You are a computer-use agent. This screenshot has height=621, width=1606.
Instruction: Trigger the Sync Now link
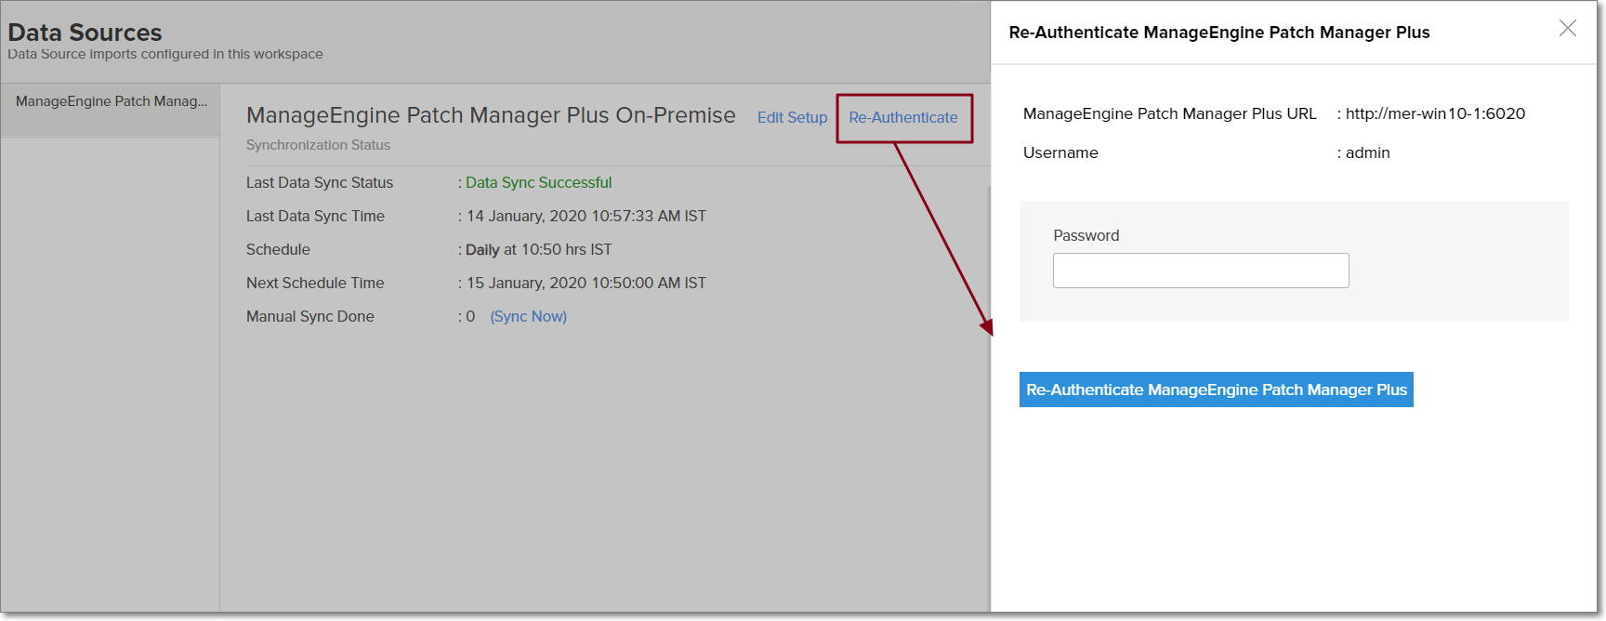pyautogui.click(x=528, y=316)
